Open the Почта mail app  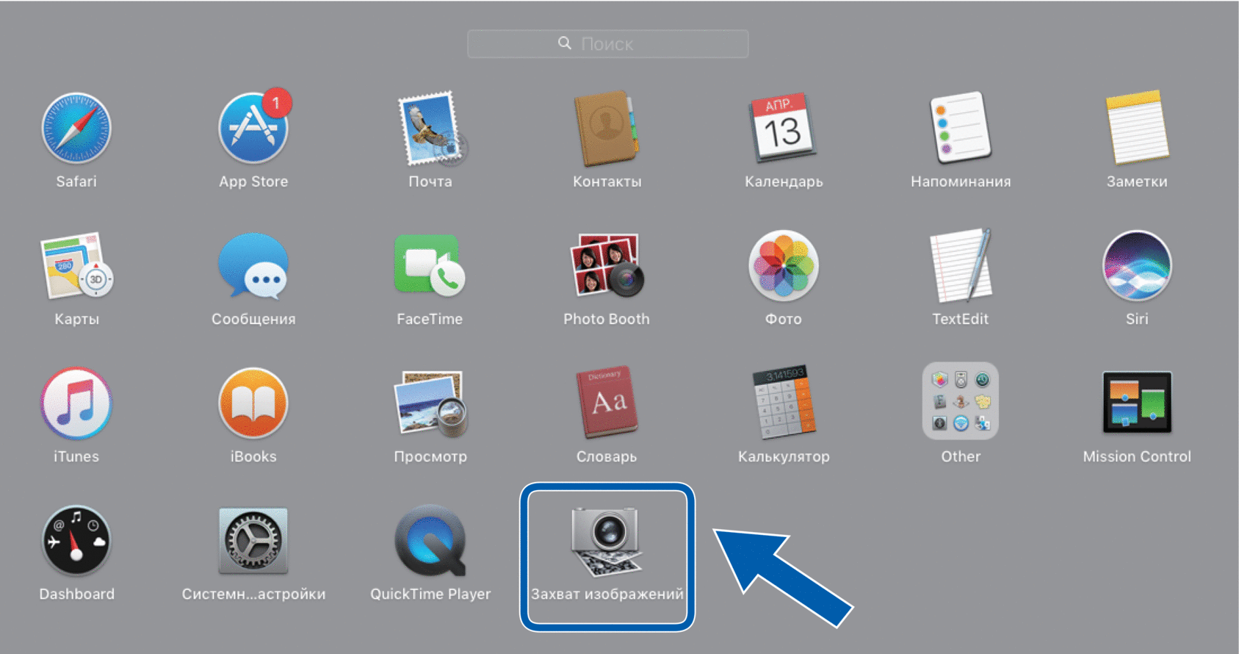pyautogui.click(x=432, y=129)
